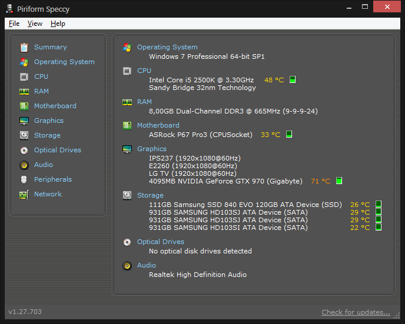Click the RAM stick icon in sidebar
This screenshot has height=324, width=405.
click(x=24, y=92)
